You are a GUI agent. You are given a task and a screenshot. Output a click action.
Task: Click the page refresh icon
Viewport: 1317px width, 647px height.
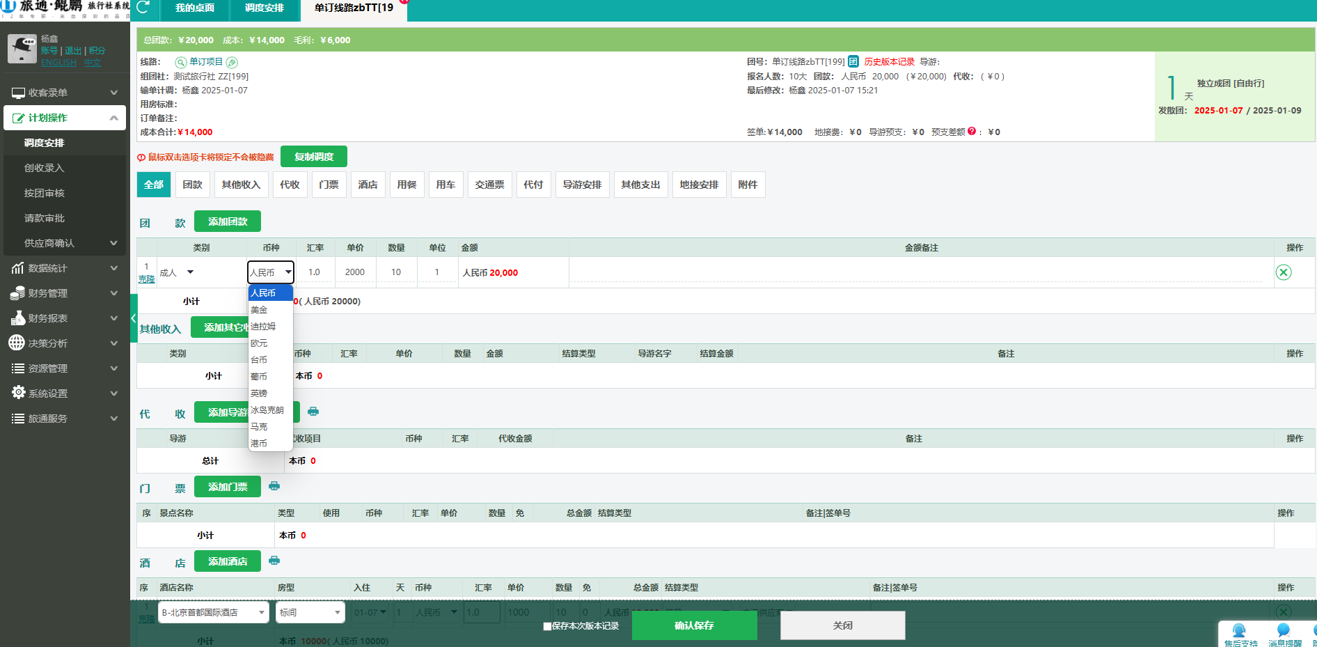[x=143, y=8]
